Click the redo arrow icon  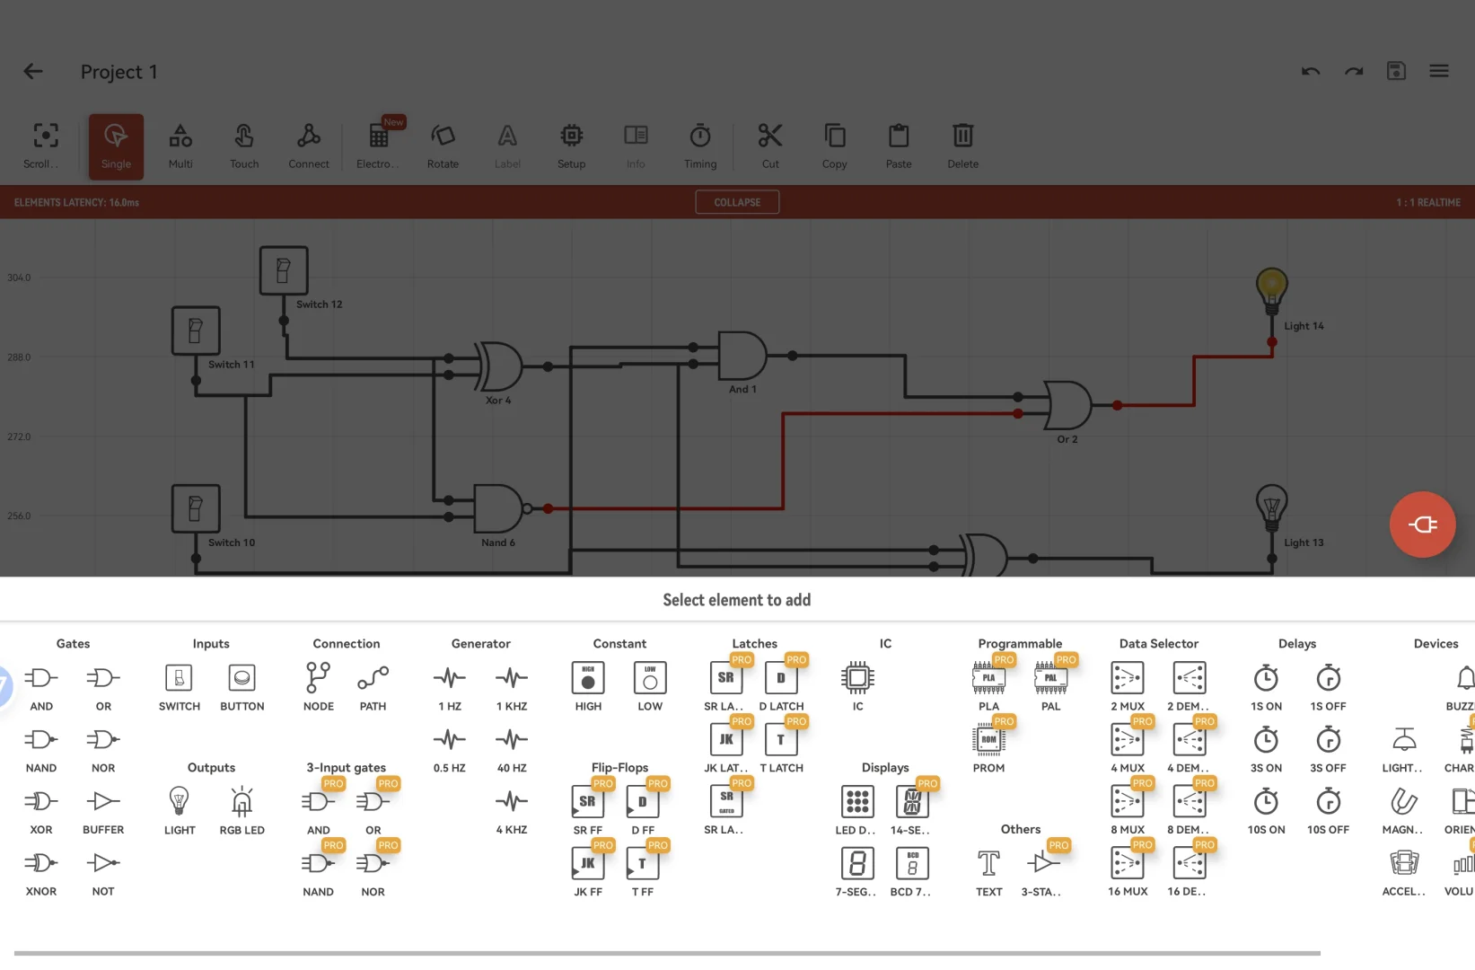point(1354,71)
